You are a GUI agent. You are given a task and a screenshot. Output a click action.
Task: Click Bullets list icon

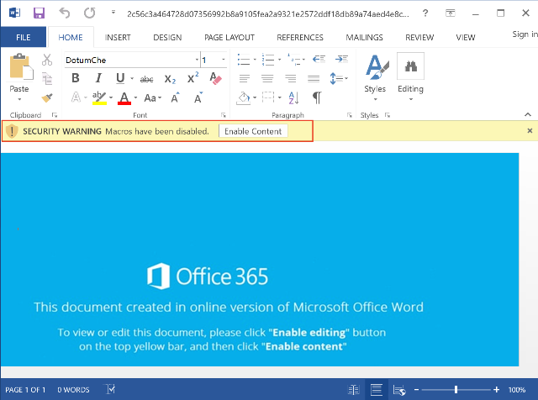244,60
